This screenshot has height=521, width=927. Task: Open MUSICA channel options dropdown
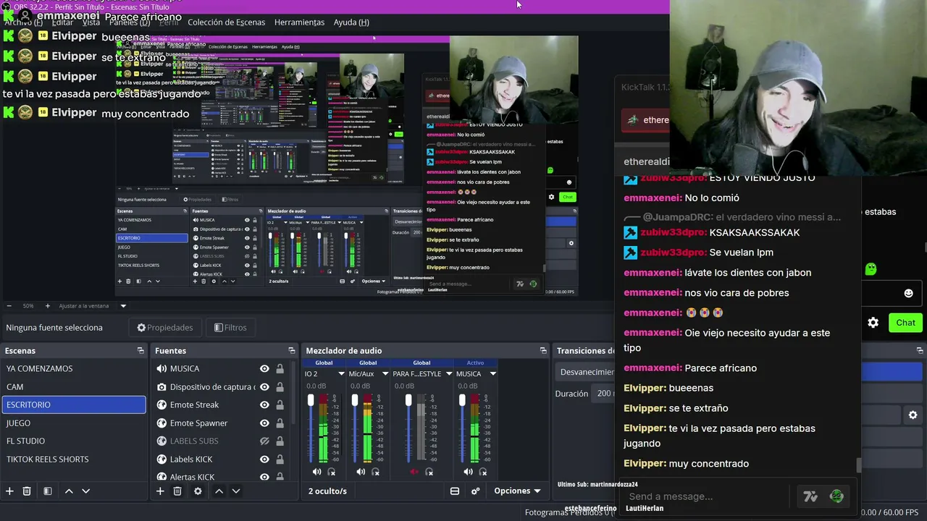(493, 374)
